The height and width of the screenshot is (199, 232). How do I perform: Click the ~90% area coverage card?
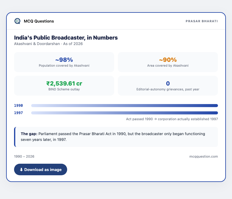[x=168, y=62]
